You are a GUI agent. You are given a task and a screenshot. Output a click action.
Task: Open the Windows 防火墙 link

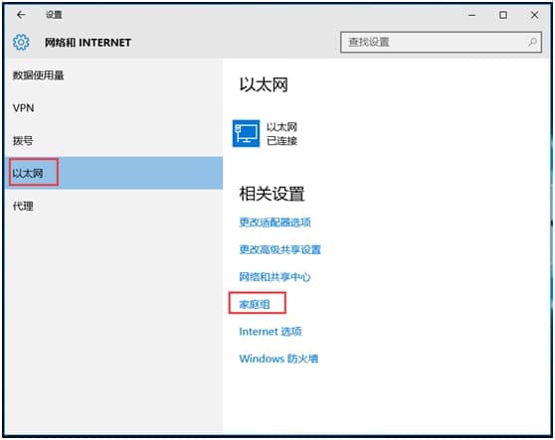[x=278, y=359]
